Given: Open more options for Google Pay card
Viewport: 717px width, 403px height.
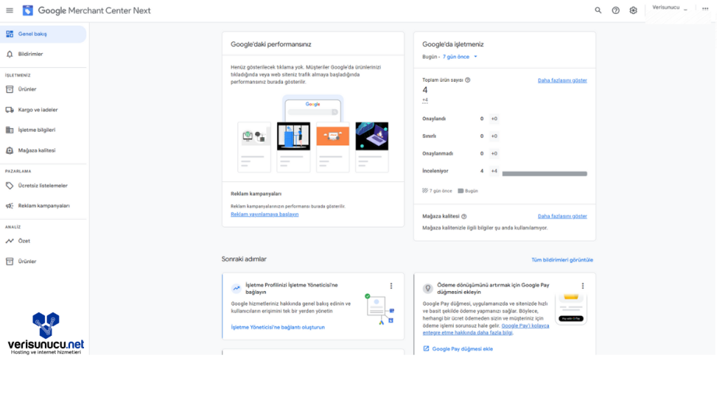Looking at the screenshot, I should [x=583, y=286].
